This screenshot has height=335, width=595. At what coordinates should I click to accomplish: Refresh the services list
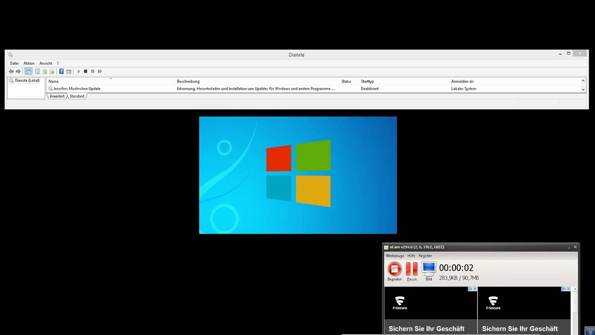[45, 72]
